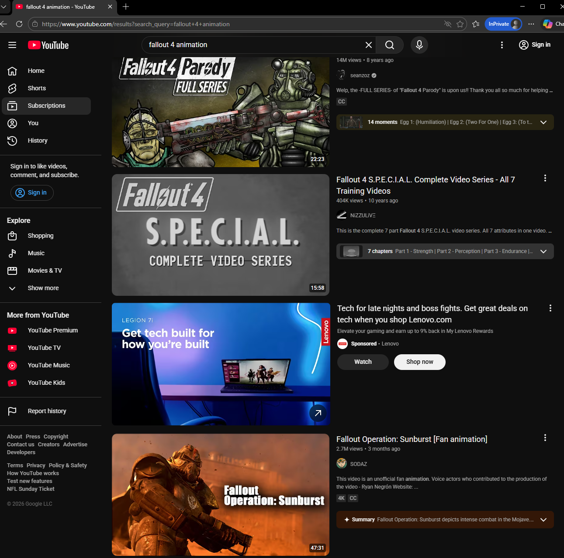Click the search query input field
Viewport: 564px width, 558px height.
[x=253, y=45]
